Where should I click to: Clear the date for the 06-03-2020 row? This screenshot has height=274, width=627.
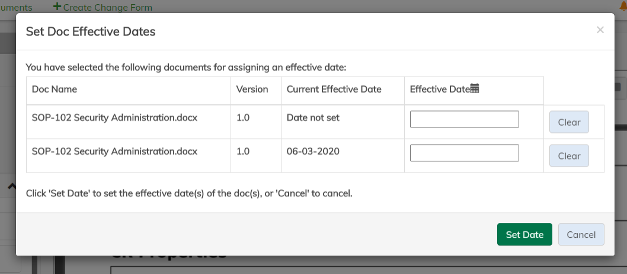[x=569, y=156]
